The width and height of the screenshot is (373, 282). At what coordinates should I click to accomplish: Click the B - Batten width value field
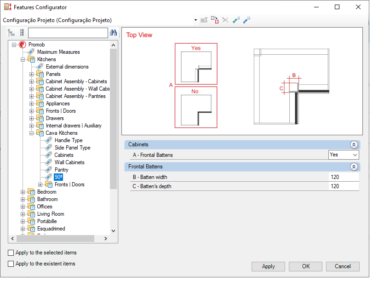tap(344, 177)
